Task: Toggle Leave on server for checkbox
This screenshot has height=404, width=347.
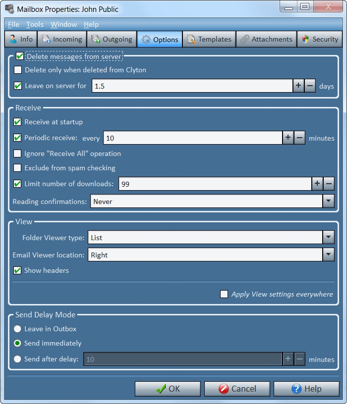Action: click(x=18, y=86)
